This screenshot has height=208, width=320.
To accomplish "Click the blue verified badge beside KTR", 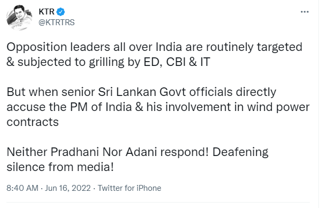I will click(61, 12).
